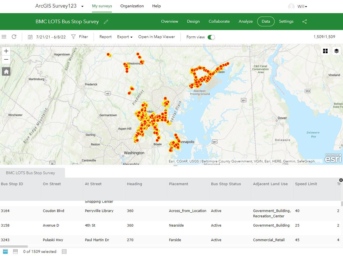This screenshot has height=256, width=343.
Task: Open the Will account dropdown
Action: (302, 6)
